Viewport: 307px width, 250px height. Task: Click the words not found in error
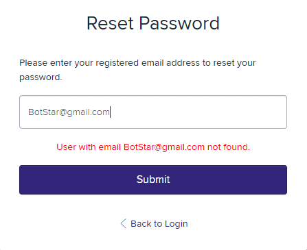pos(229,147)
